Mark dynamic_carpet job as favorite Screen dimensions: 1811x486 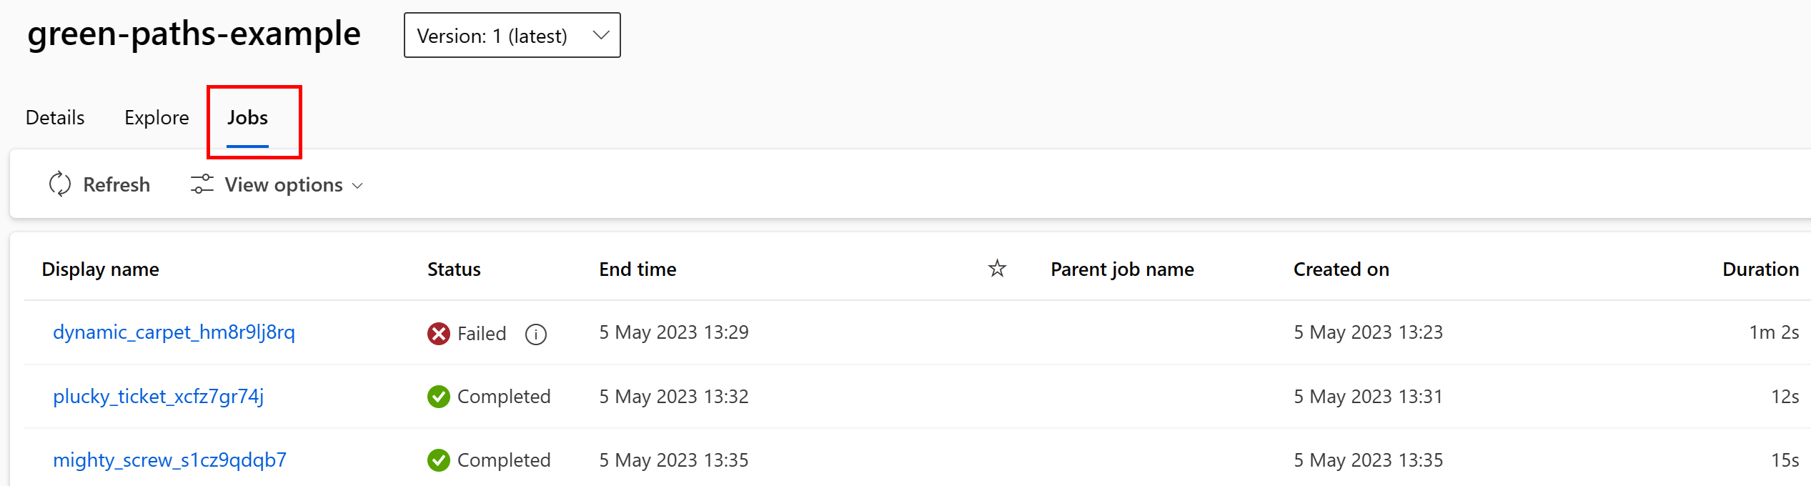pos(996,332)
